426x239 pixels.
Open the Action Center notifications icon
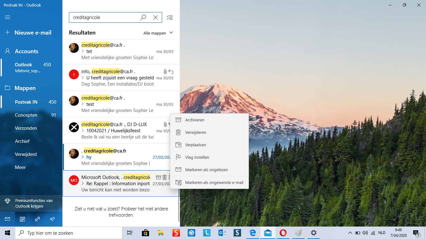click(x=416, y=233)
